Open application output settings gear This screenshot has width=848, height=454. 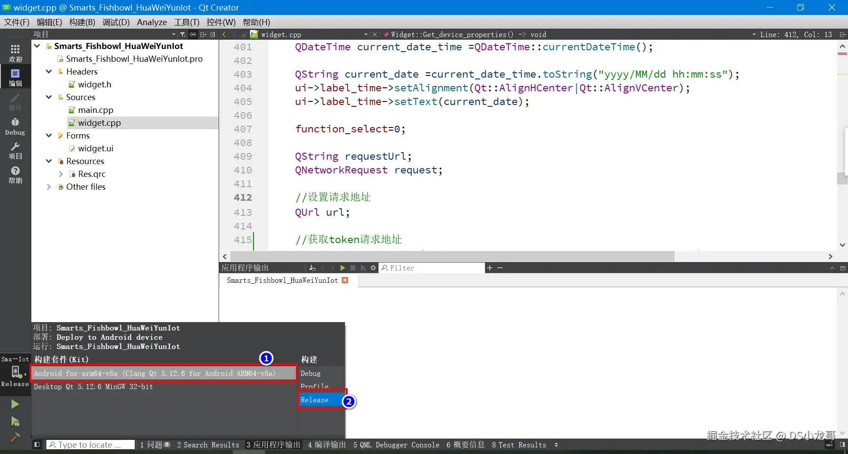pyautogui.click(x=373, y=268)
